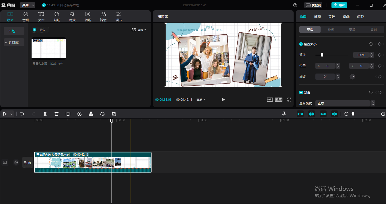Screen dimensions: 386x204
Task: Select the 蒙版 mask subtab
Action: click(352, 29)
